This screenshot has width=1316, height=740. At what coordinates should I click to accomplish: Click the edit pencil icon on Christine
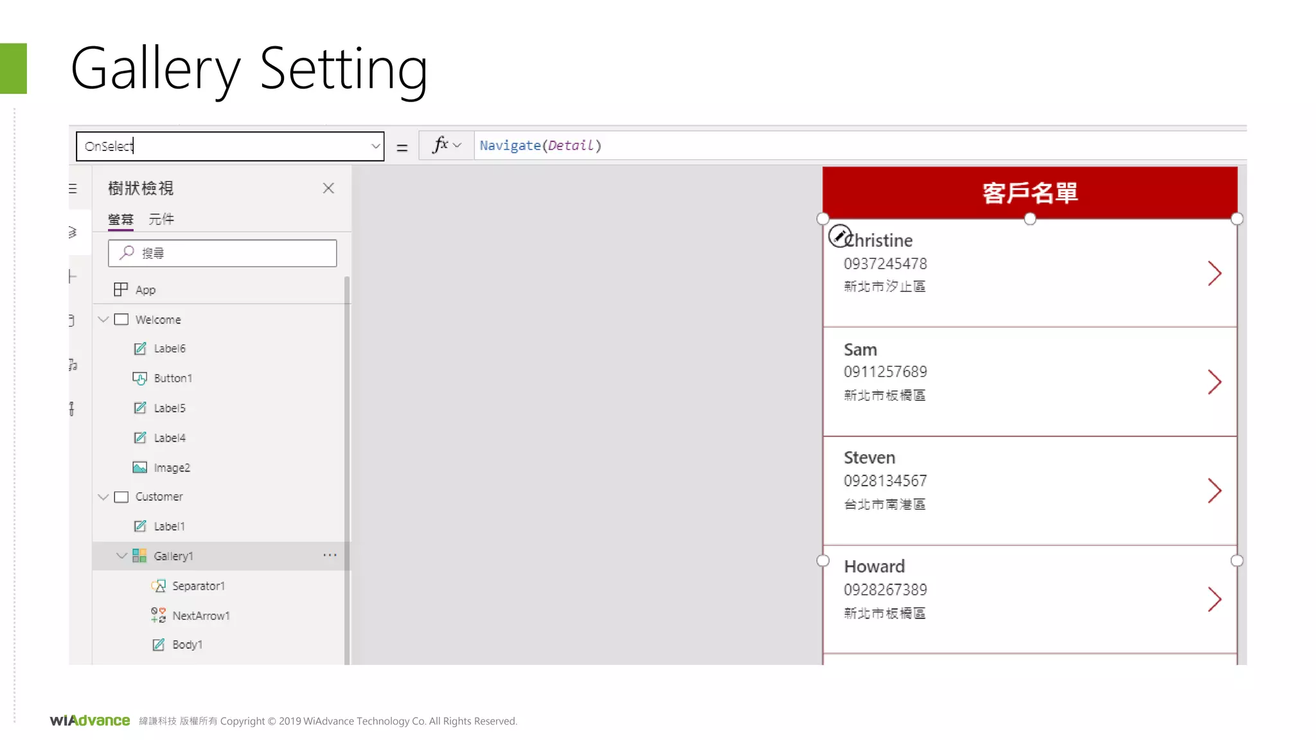pyautogui.click(x=839, y=236)
